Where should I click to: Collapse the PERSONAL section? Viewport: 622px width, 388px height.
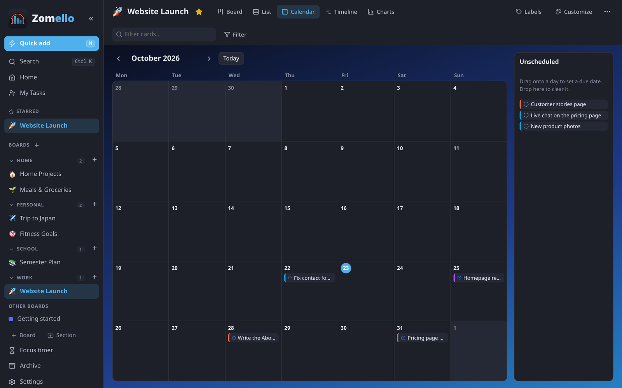click(x=11, y=205)
